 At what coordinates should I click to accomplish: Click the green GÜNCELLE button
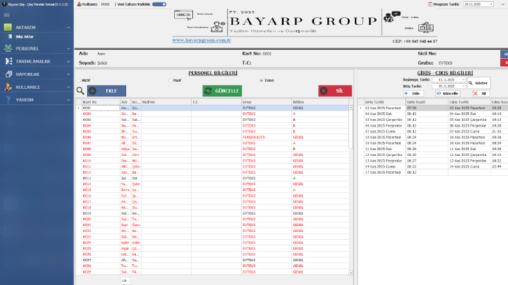click(222, 91)
